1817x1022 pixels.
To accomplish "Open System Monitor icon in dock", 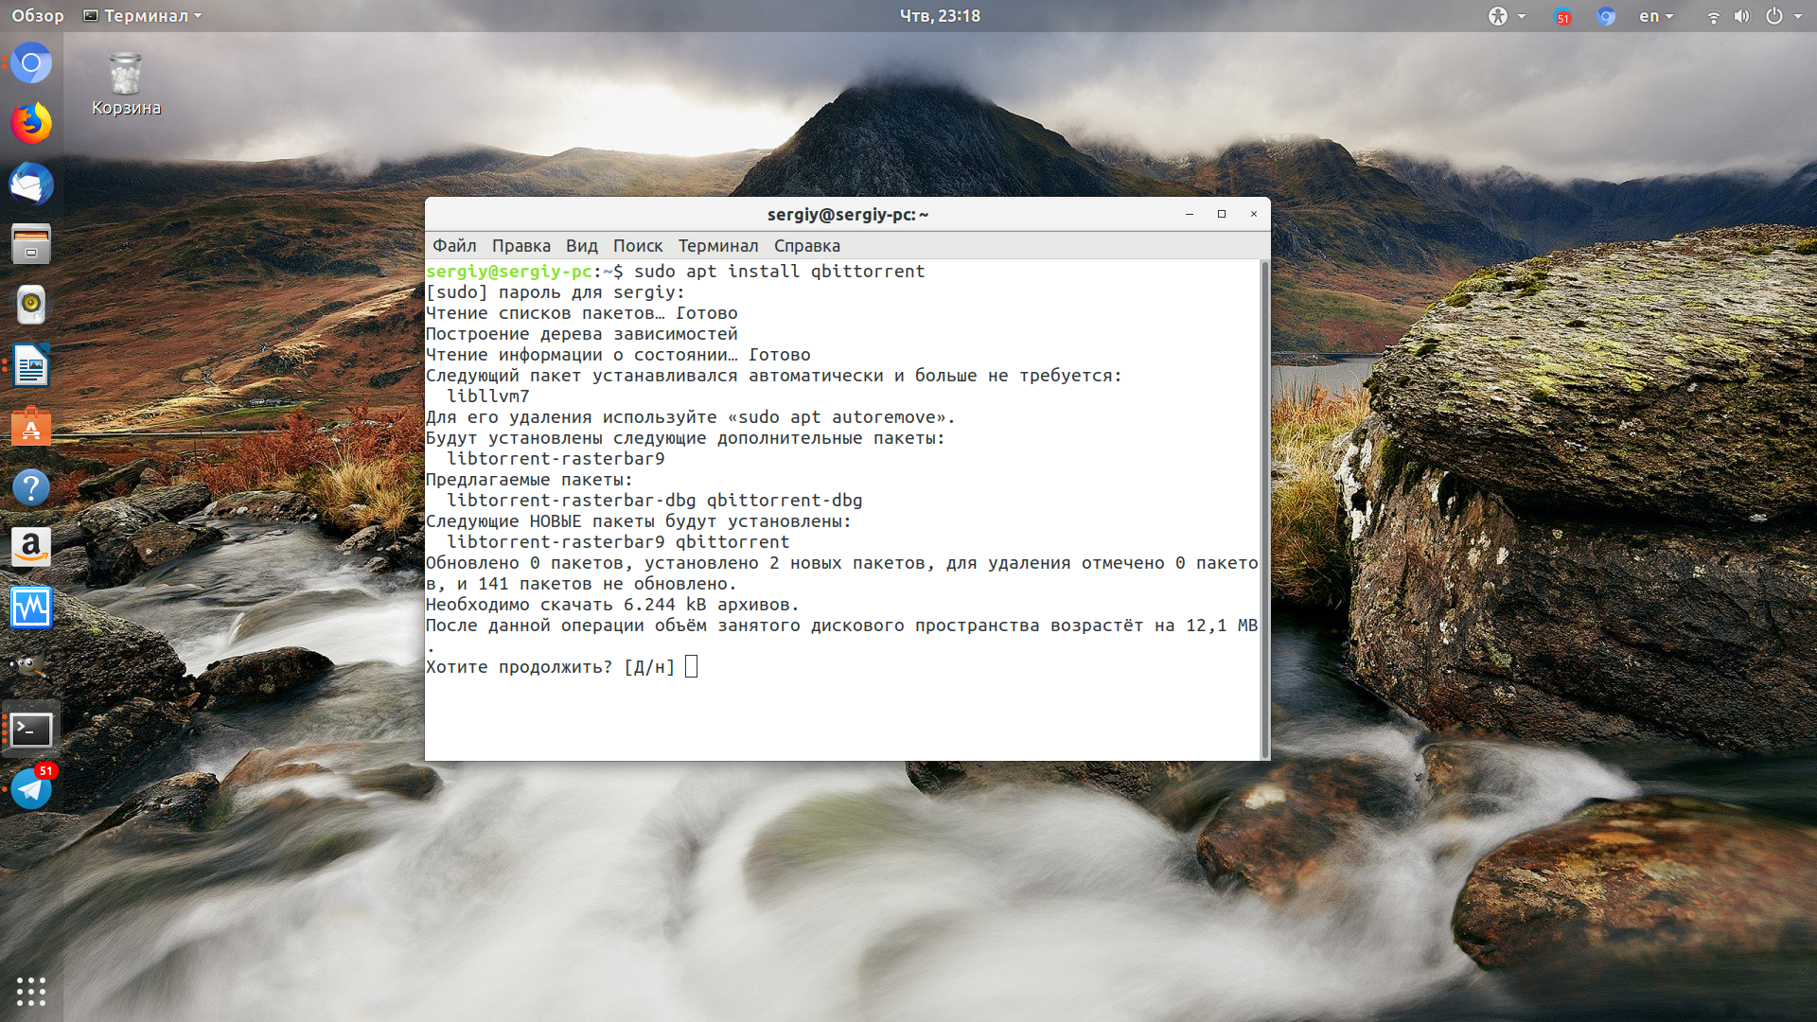I will [x=31, y=608].
